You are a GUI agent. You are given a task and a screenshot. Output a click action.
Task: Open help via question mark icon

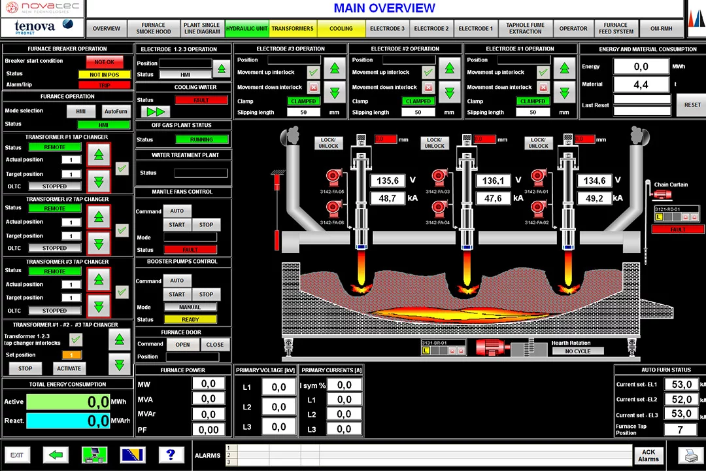171,455
